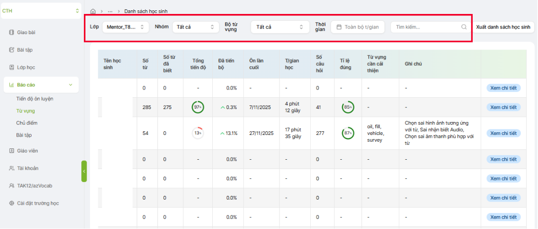Click the search magnifier icon
The width and height of the screenshot is (538, 229).
click(x=463, y=27)
